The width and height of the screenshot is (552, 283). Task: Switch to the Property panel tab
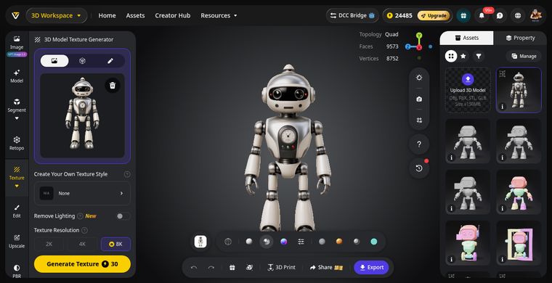point(520,38)
